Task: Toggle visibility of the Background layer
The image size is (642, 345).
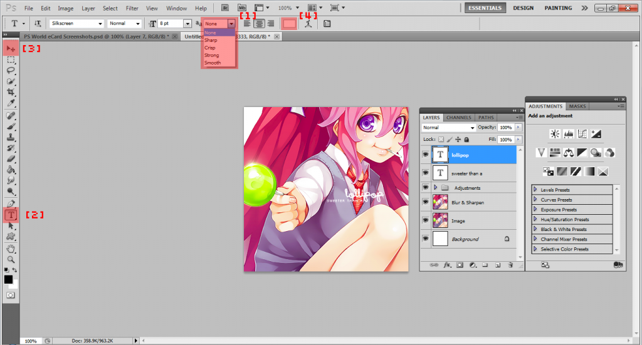Action: click(x=426, y=239)
